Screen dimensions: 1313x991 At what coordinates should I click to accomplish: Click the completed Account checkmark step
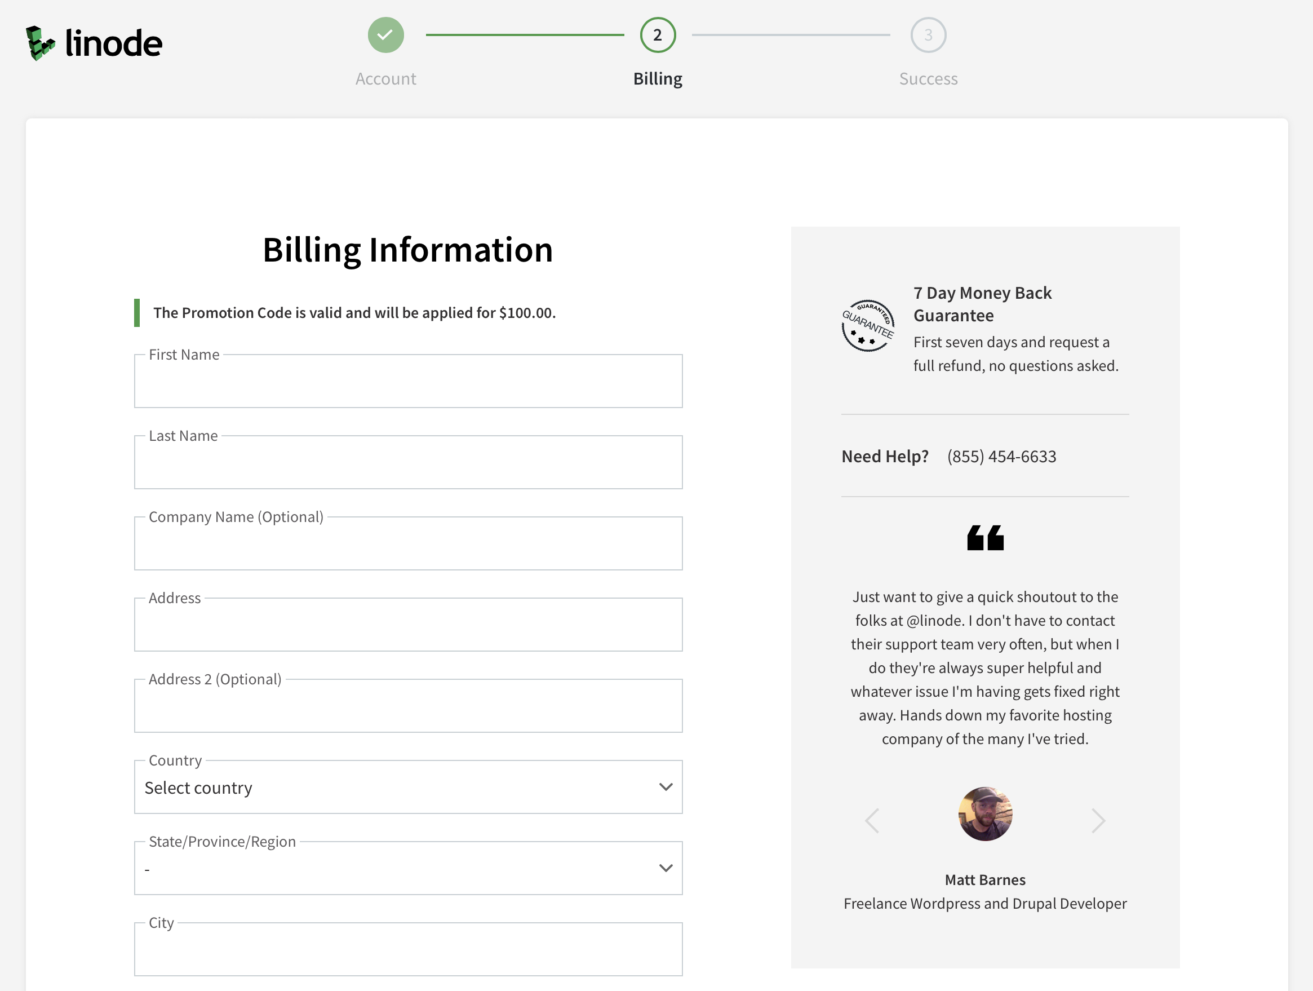click(385, 35)
